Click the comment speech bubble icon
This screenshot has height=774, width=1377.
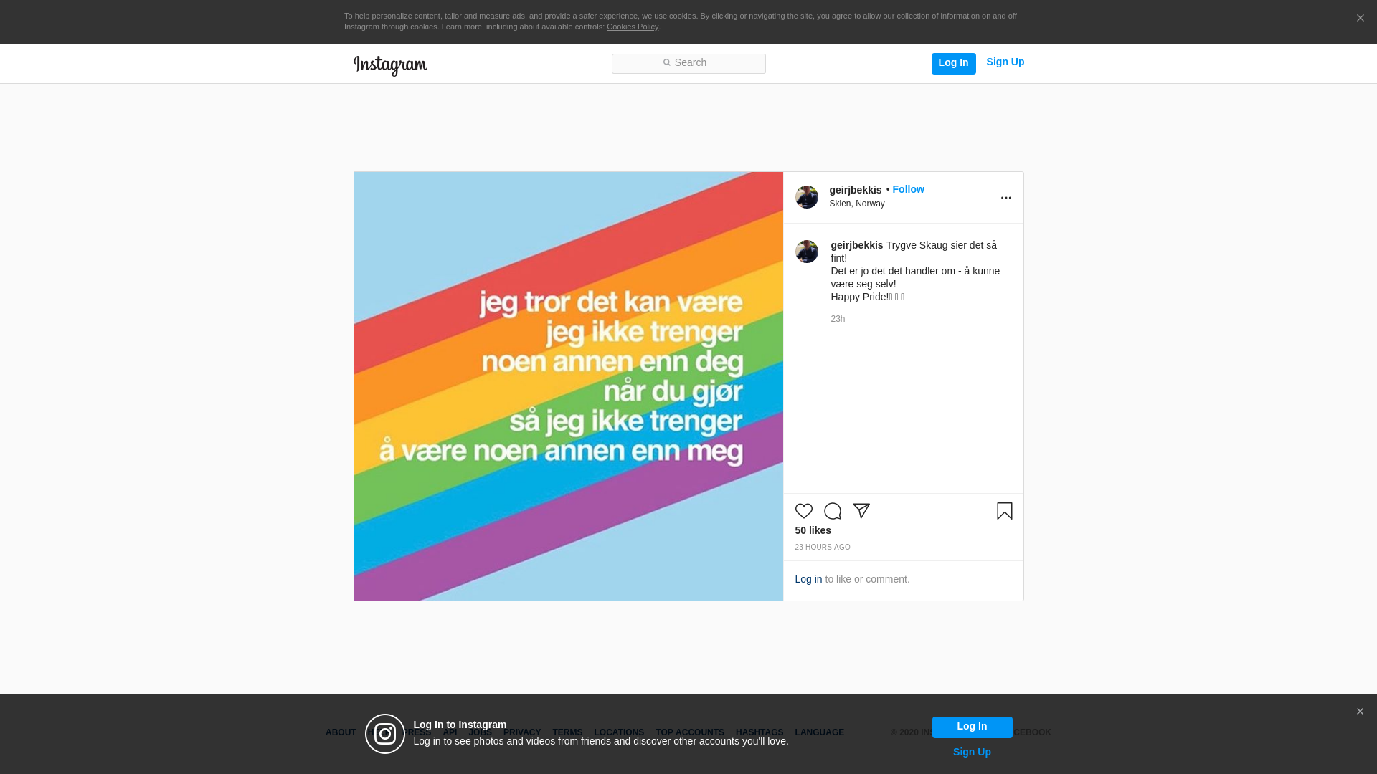click(x=833, y=511)
